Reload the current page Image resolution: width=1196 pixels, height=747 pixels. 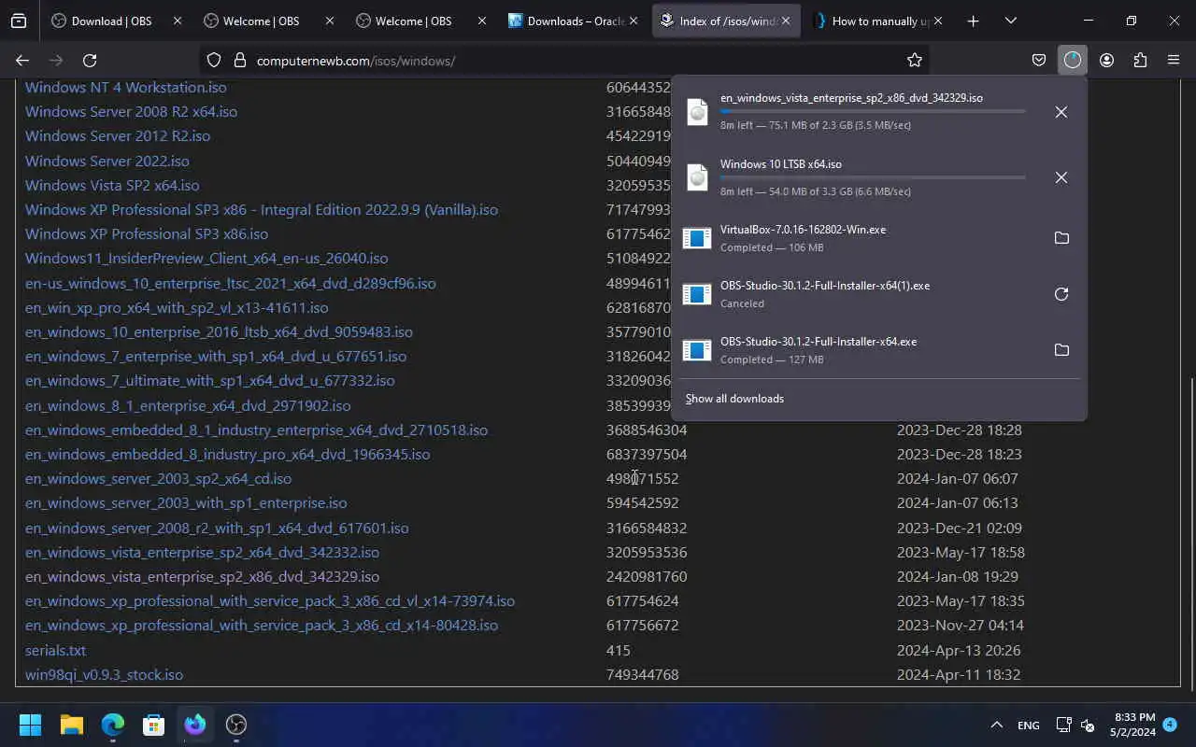(90, 60)
